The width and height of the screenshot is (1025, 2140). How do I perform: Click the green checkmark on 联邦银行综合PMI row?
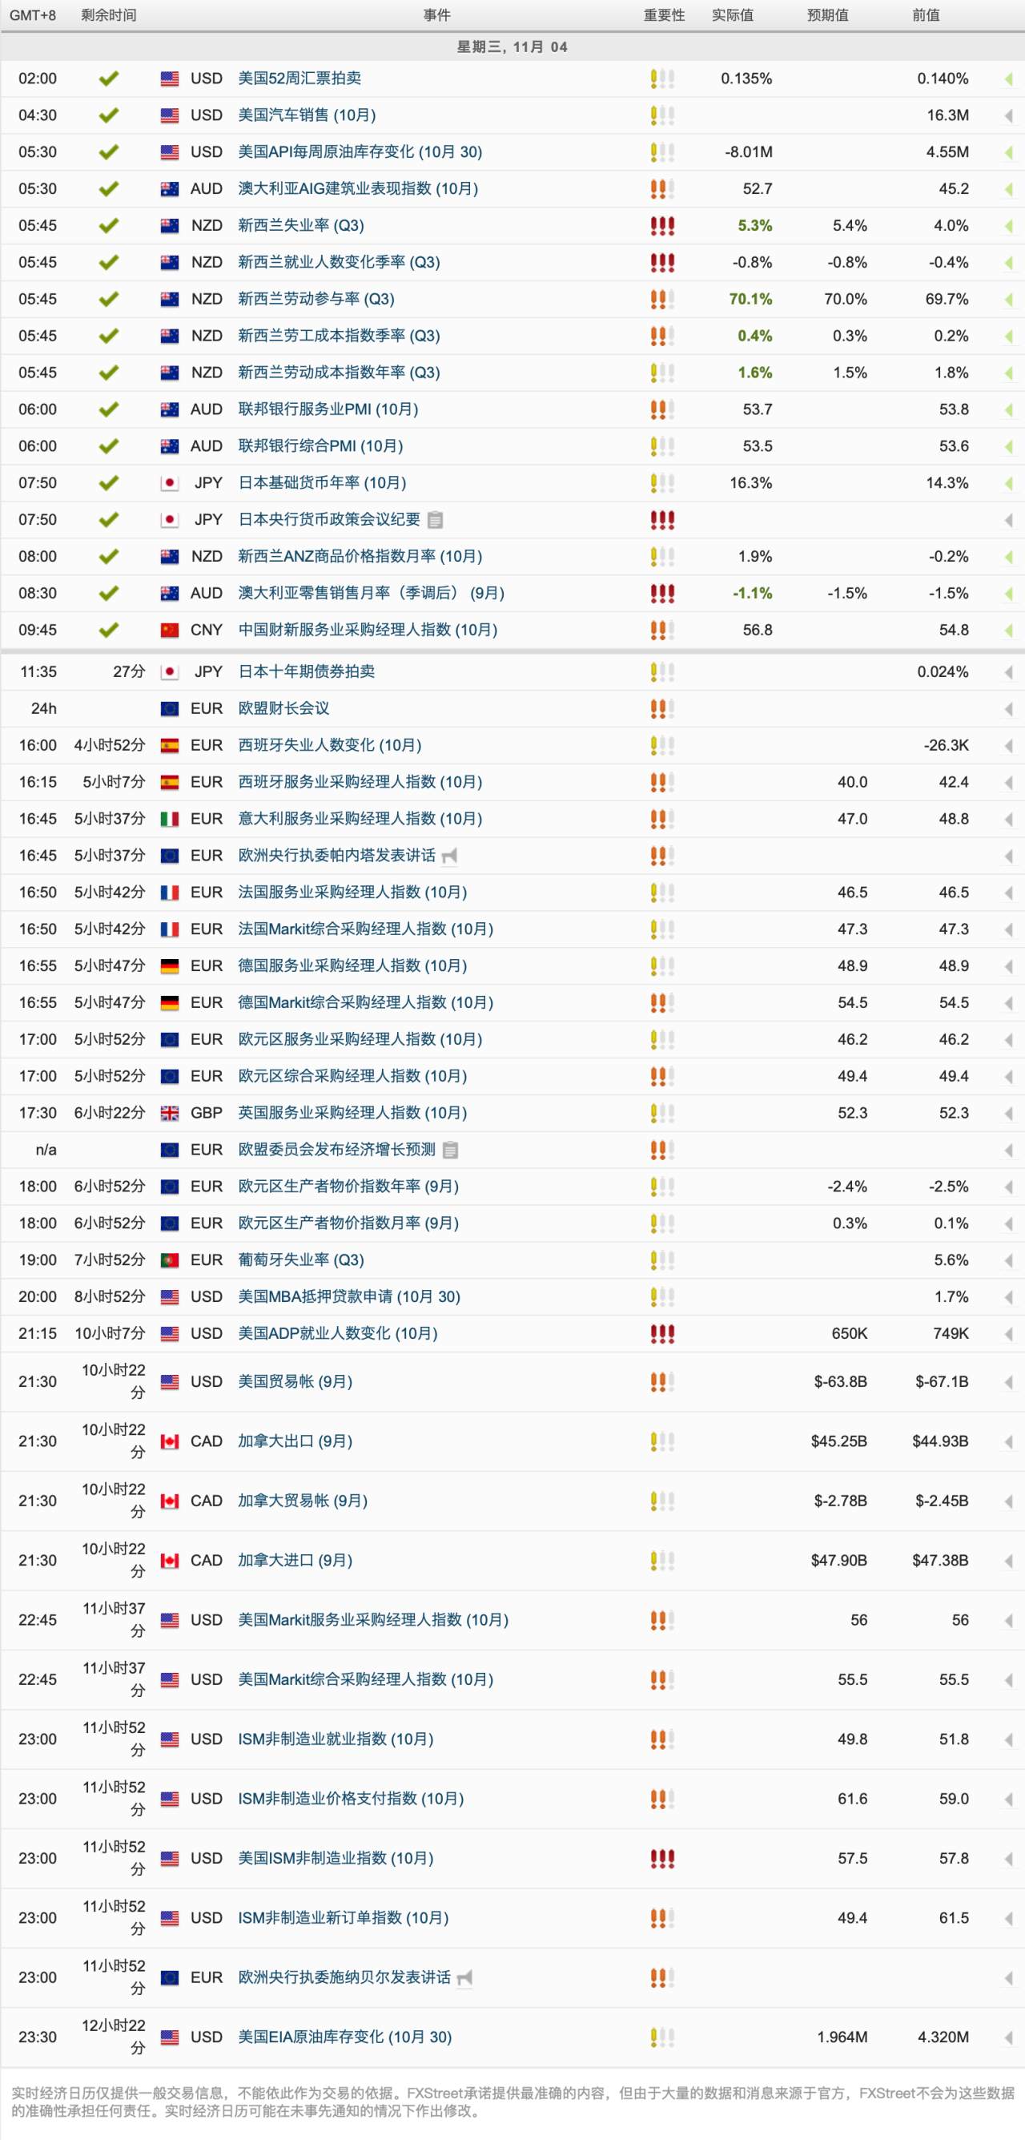(x=109, y=446)
